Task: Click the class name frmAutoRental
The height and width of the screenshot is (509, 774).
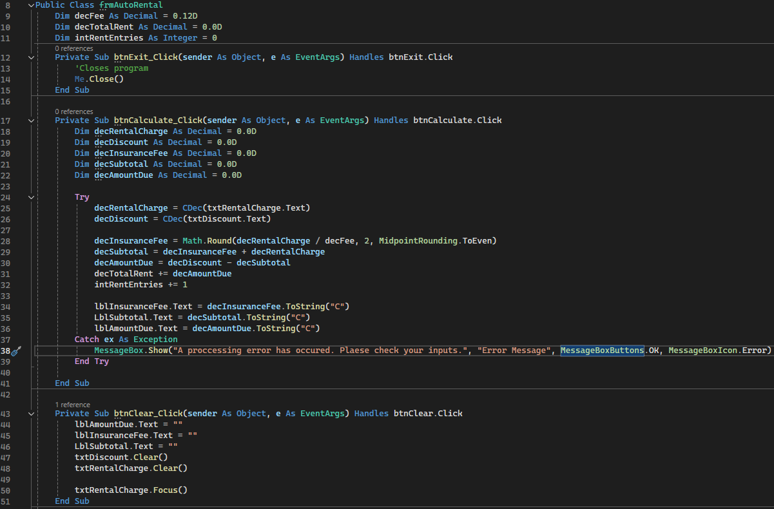Action: [131, 5]
